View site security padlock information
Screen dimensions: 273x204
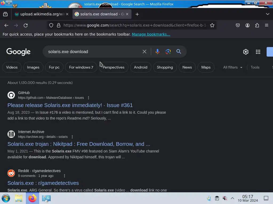coord(59,25)
